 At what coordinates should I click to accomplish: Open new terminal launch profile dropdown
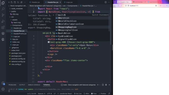point(100,85)
